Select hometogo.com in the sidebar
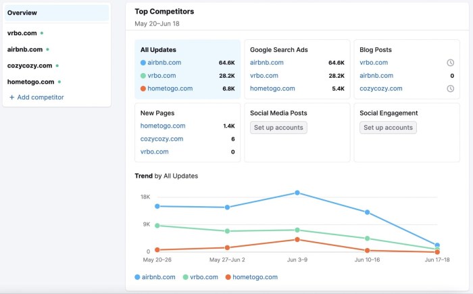 click(31, 82)
